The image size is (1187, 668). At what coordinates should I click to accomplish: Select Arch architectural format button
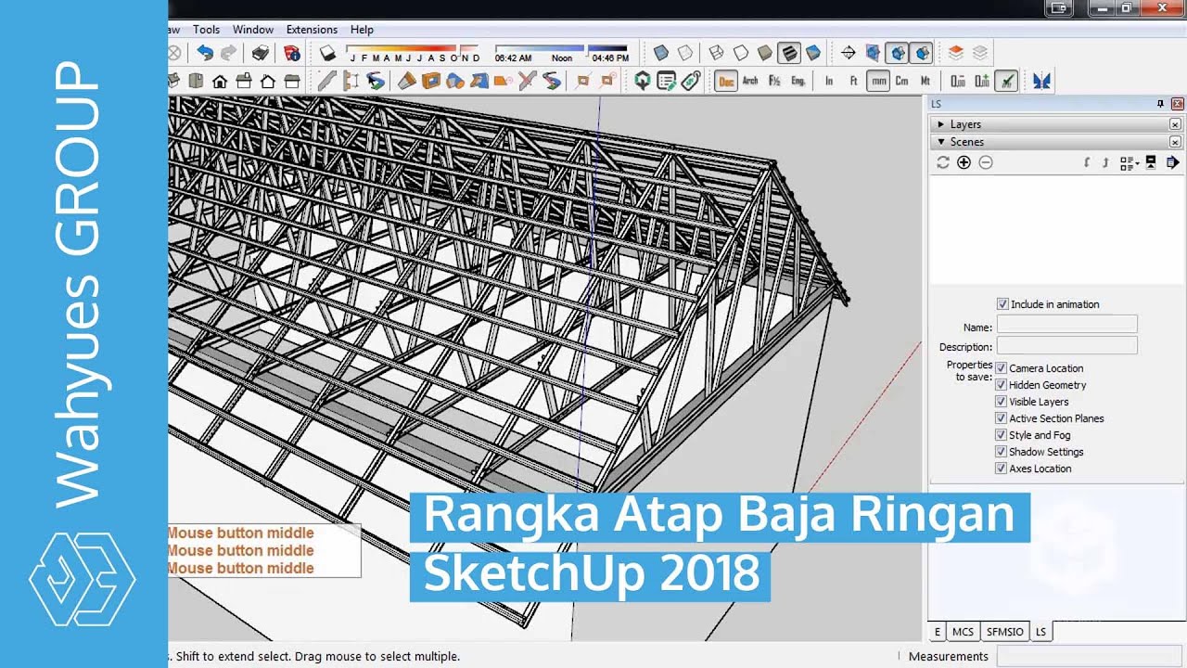coord(750,82)
